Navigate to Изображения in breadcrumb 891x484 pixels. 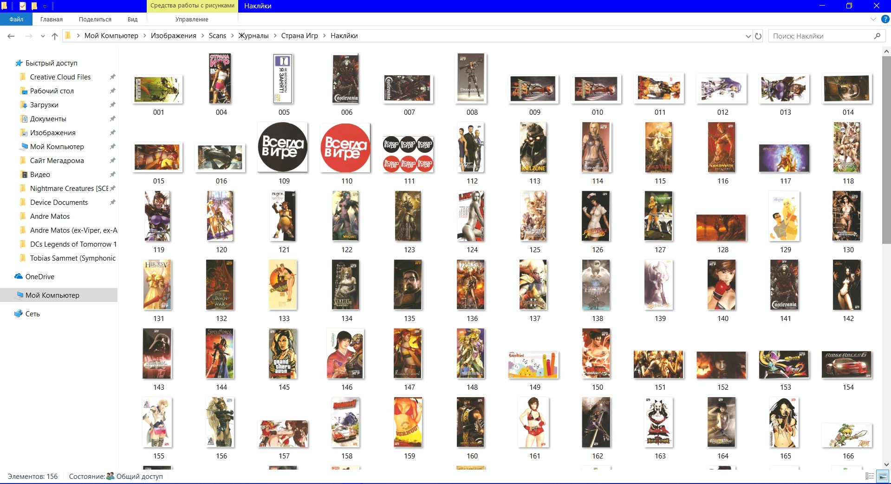pos(174,36)
